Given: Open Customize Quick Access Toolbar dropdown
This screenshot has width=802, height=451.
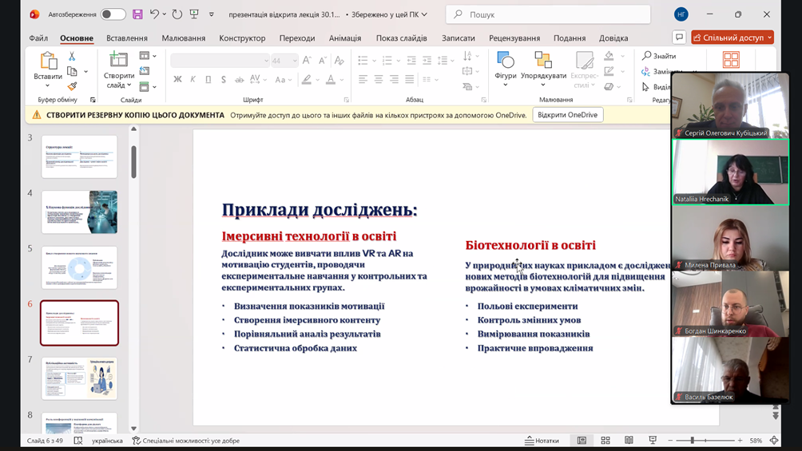Looking at the screenshot, I should tap(212, 14).
